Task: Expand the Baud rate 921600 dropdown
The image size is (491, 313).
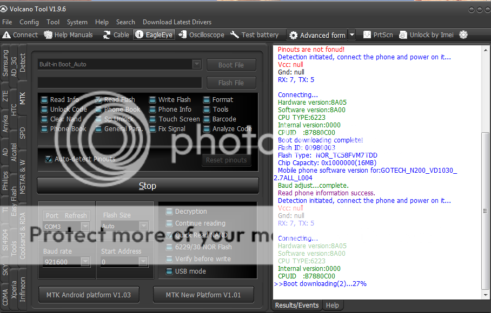Action: (x=85, y=262)
